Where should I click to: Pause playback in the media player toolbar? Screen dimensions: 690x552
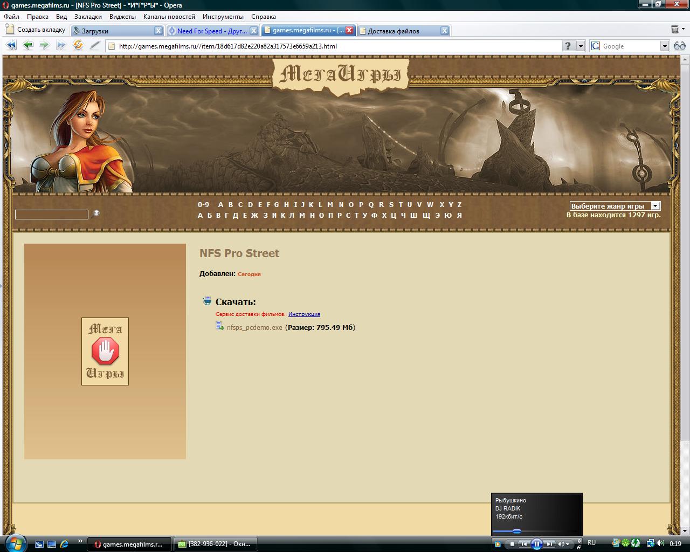point(536,544)
